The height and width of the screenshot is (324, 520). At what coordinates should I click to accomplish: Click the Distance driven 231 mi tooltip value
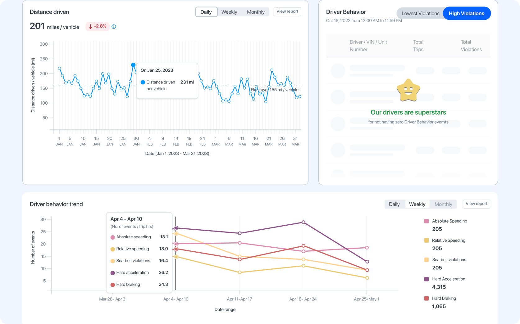click(187, 82)
